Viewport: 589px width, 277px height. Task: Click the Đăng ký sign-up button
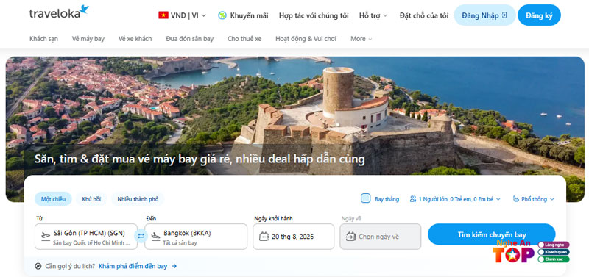pos(539,15)
